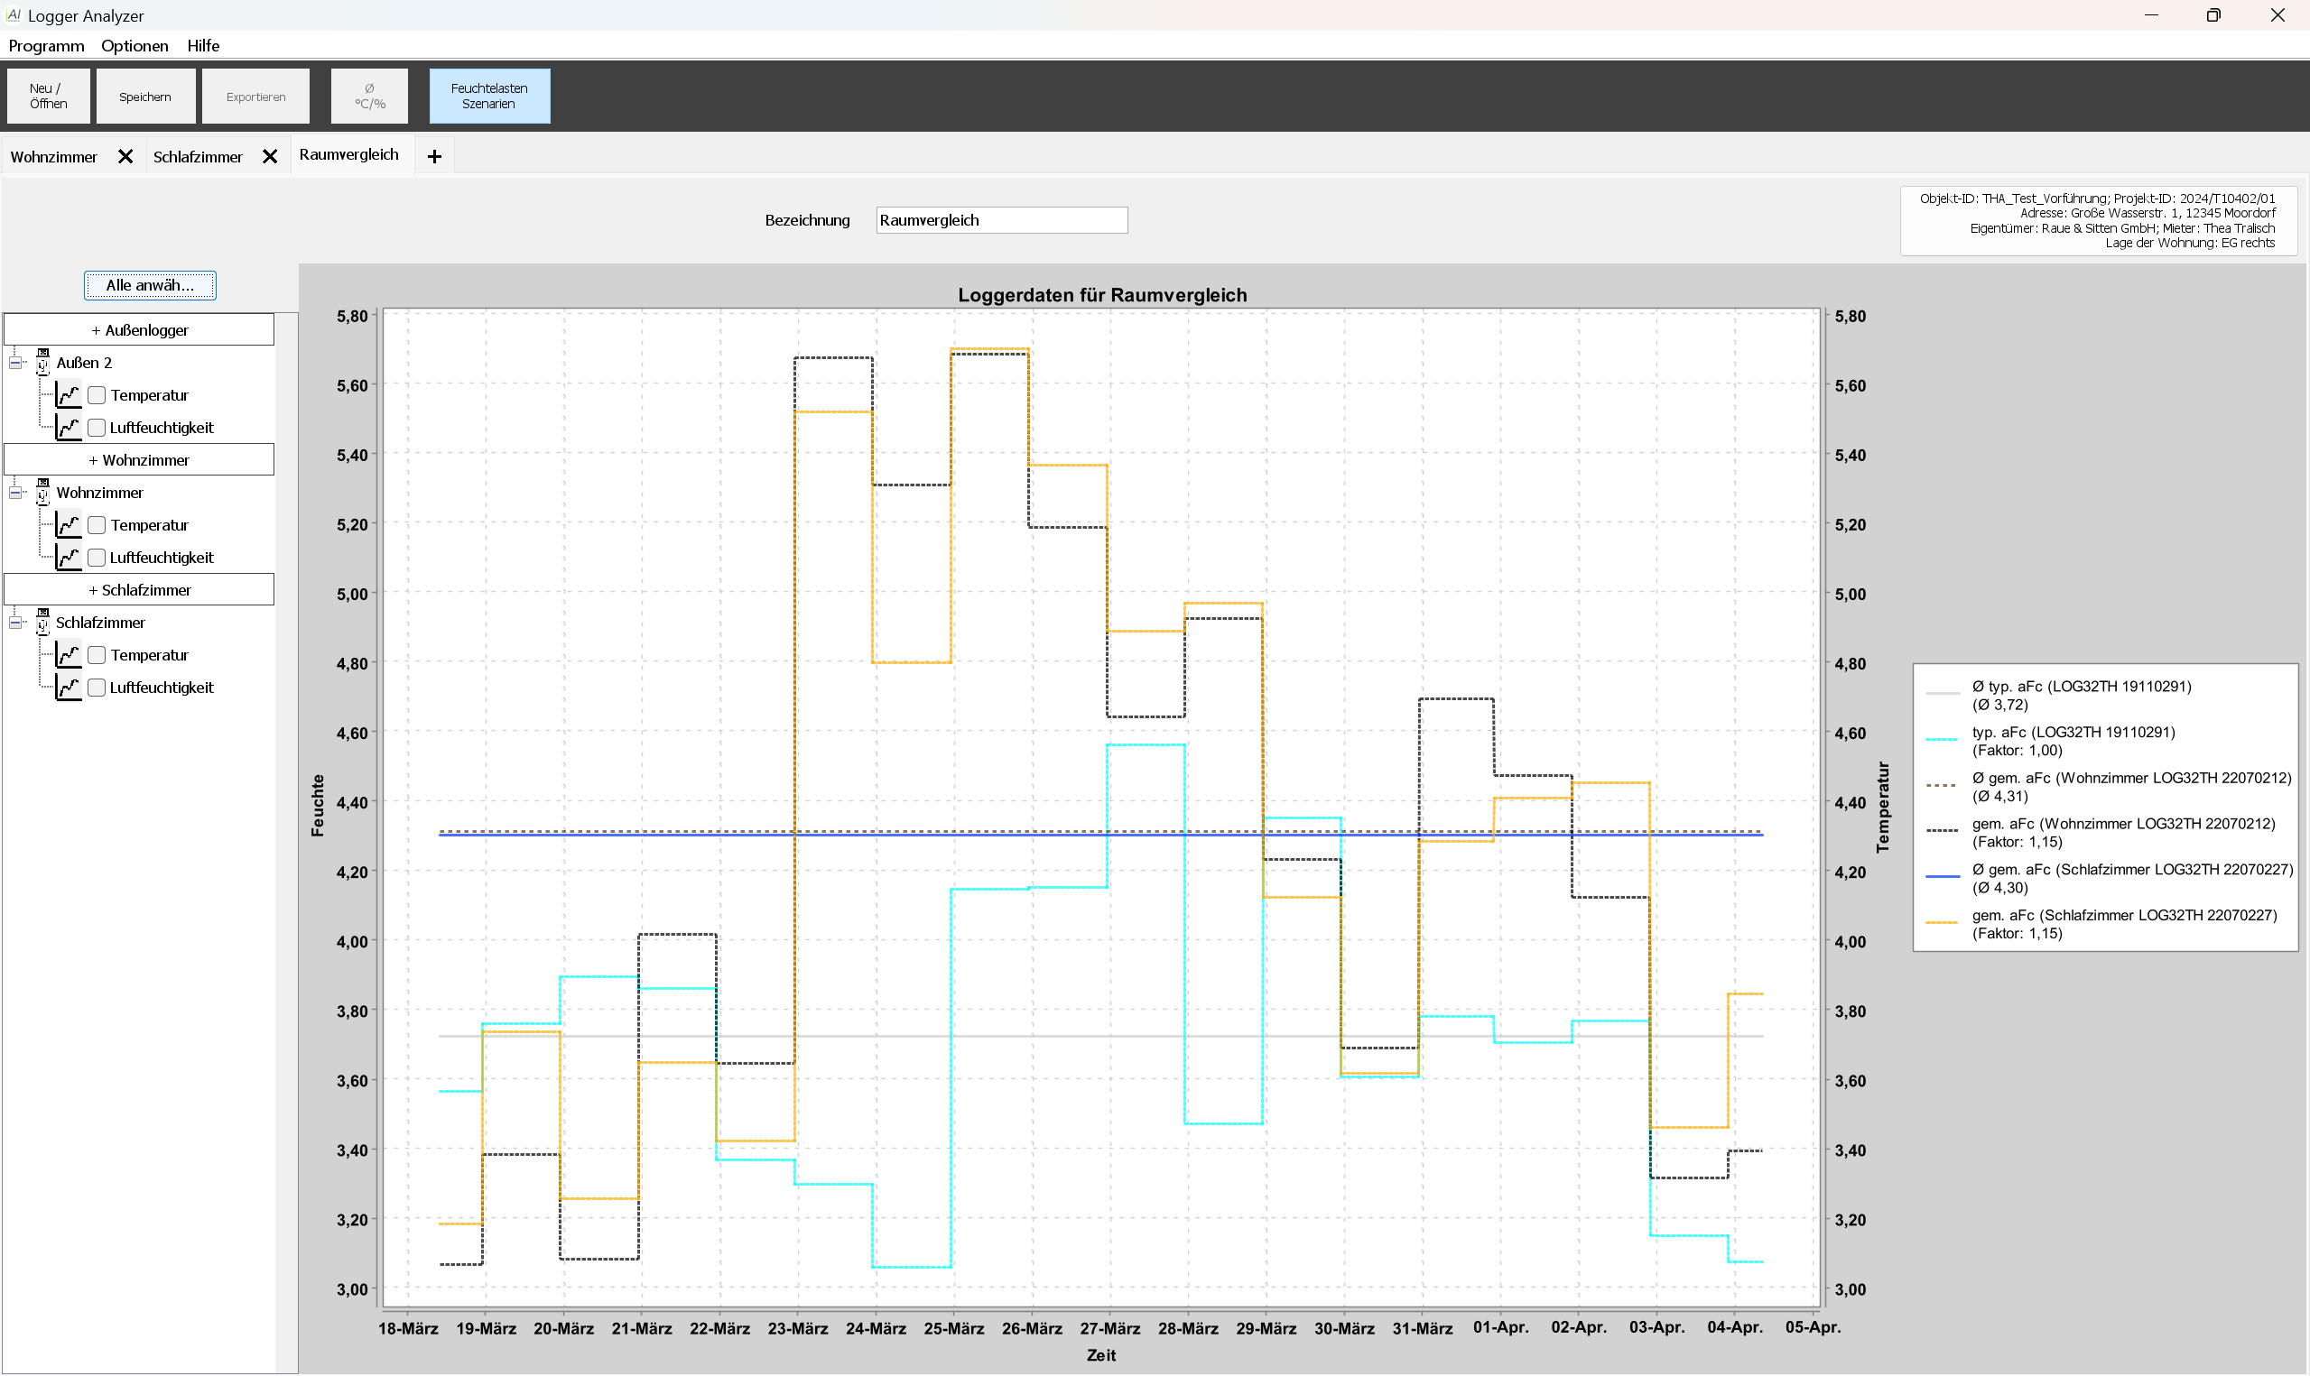Click the chart icon beside Schlafzimmer Luftfeuchtigkeit
The width and height of the screenshot is (2310, 1376).
click(x=68, y=687)
